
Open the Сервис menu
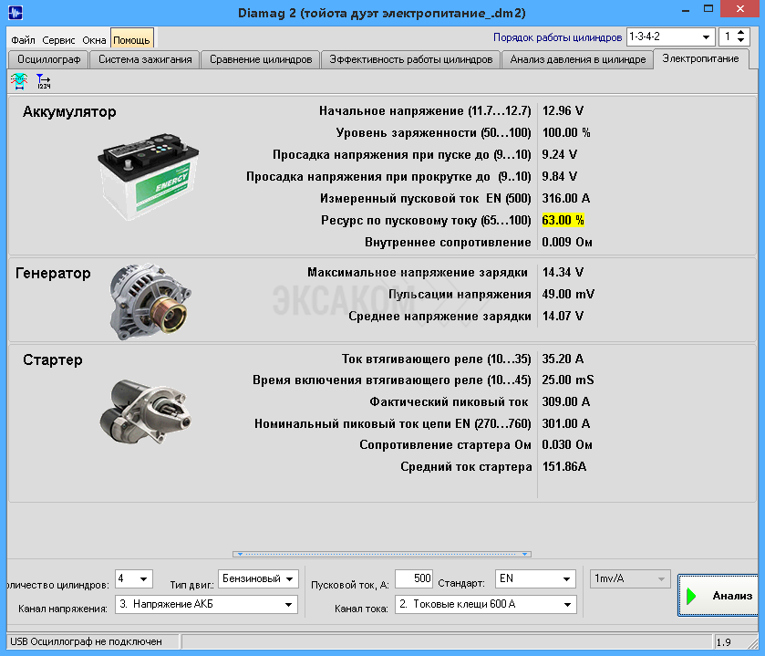[x=59, y=40]
